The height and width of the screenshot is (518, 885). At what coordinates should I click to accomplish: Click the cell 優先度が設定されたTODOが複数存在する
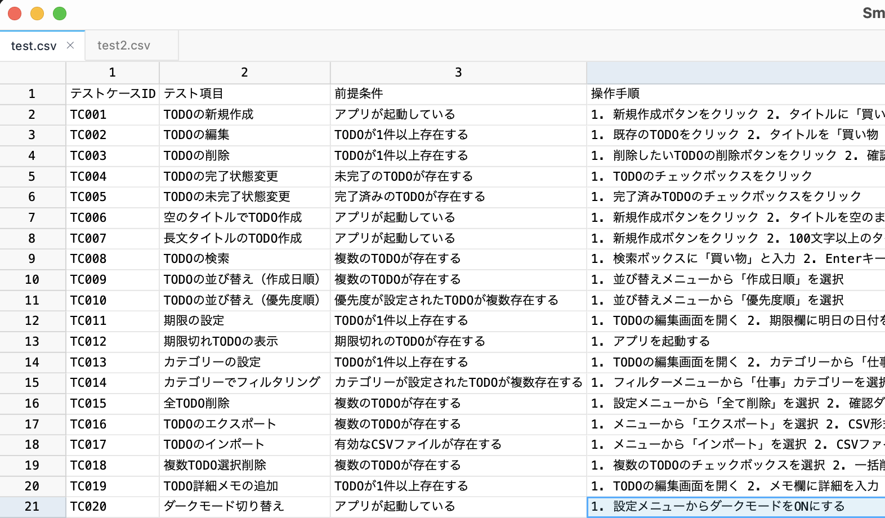pos(458,301)
